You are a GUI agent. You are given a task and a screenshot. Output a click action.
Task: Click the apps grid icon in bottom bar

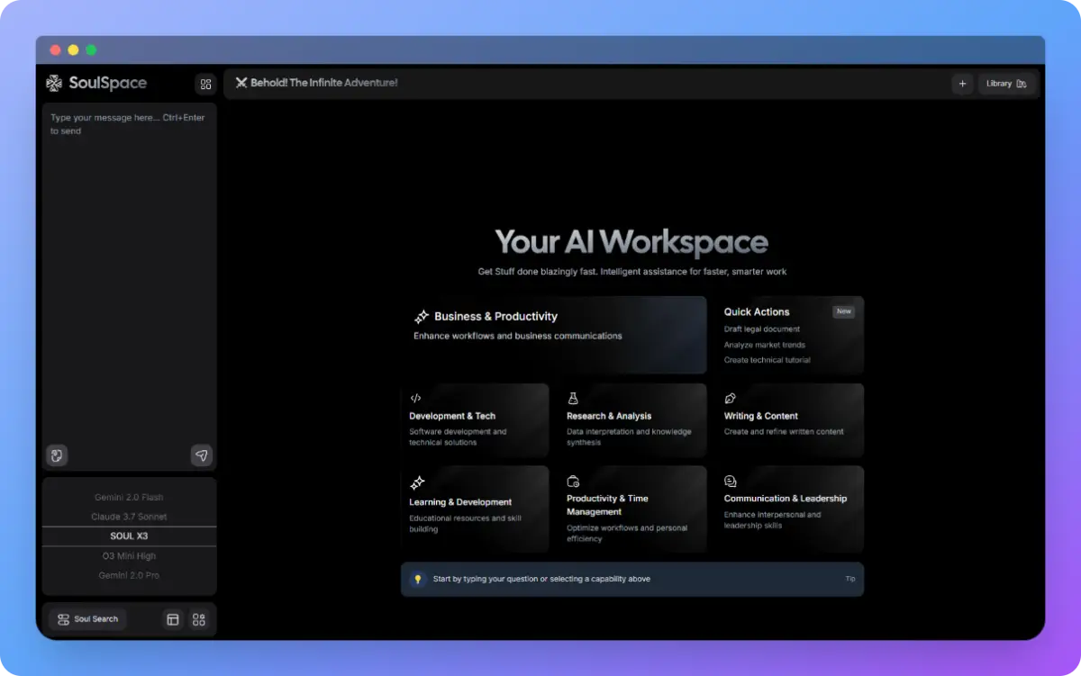click(x=199, y=619)
